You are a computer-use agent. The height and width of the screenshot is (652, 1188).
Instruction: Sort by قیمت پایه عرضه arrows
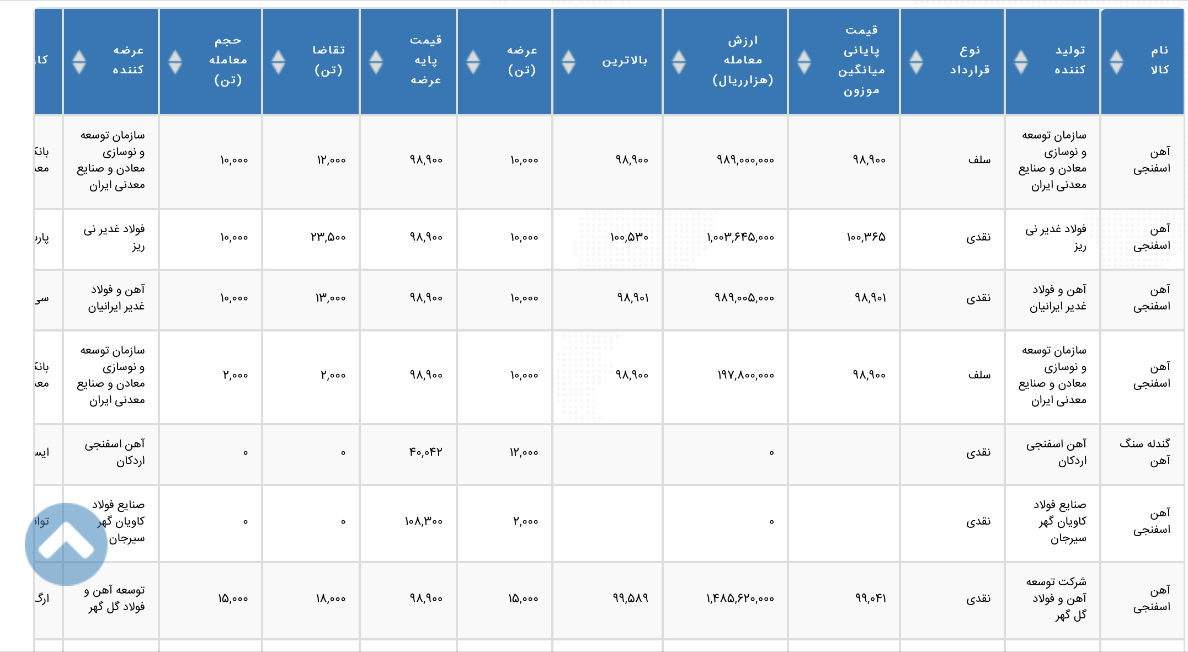(x=376, y=61)
